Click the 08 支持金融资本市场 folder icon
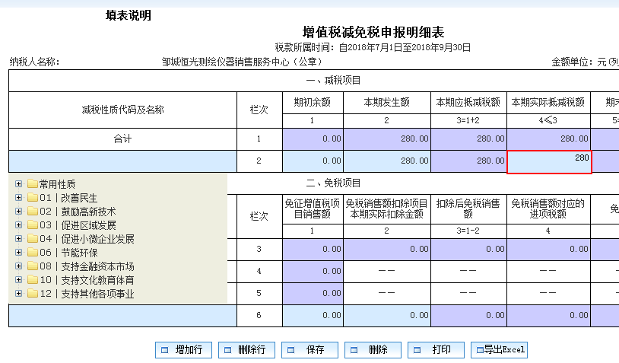This screenshot has height=363, width=619. (33, 266)
